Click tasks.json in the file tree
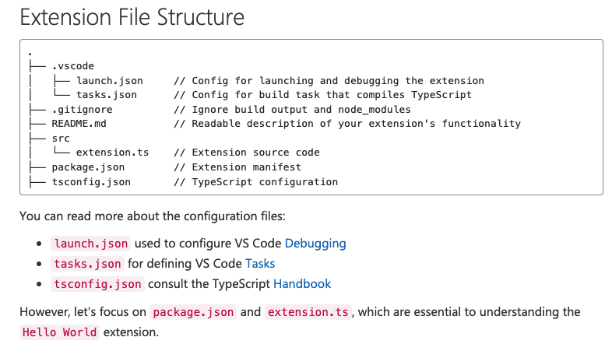The width and height of the screenshot is (605, 358). [106, 94]
